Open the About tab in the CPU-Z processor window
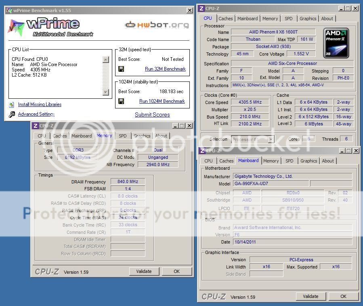This screenshot has height=306, width=363. 327,19
